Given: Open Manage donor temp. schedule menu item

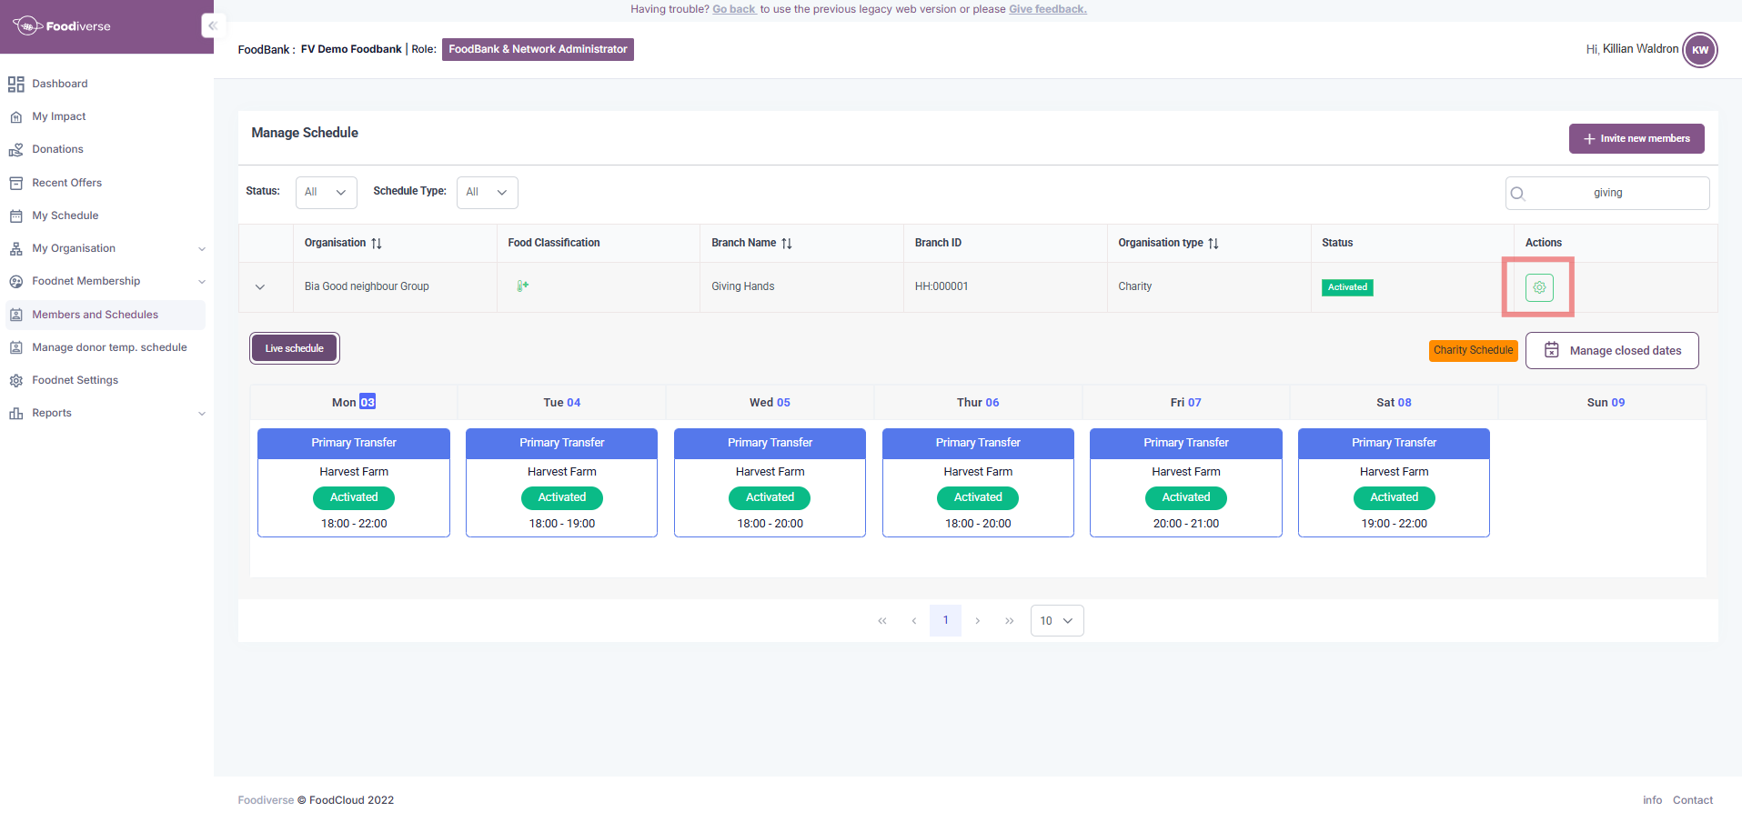Looking at the screenshot, I should coord(109,347).
